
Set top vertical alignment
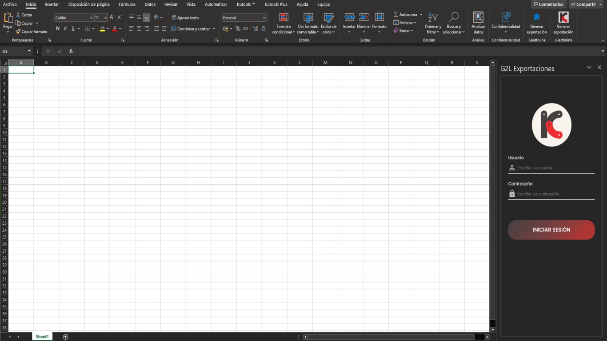click(131, 17)
